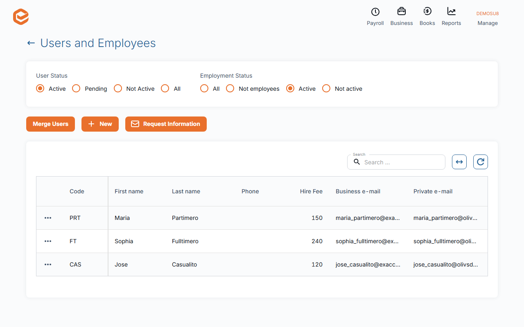Click jose_casualito business e-mail cell
Image resolution: width=524 pixels, height=327 pixels.
click(368, 264)
